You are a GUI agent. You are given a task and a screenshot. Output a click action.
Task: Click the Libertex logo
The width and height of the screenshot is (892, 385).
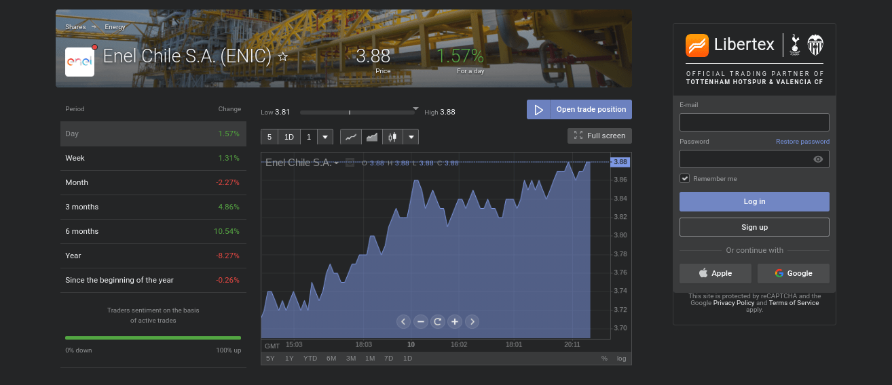[730, 45]
